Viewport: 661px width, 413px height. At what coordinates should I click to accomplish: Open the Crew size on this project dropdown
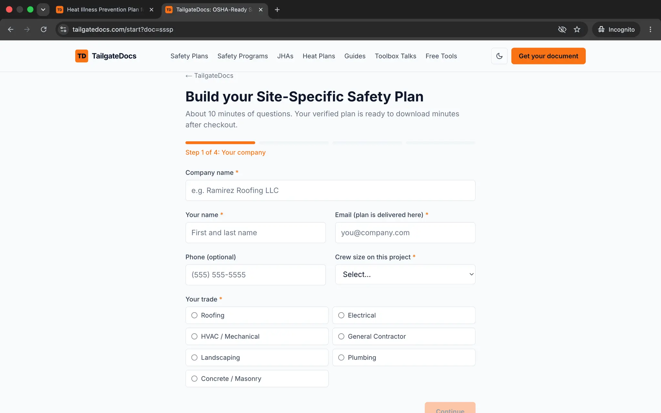[405, 274]
